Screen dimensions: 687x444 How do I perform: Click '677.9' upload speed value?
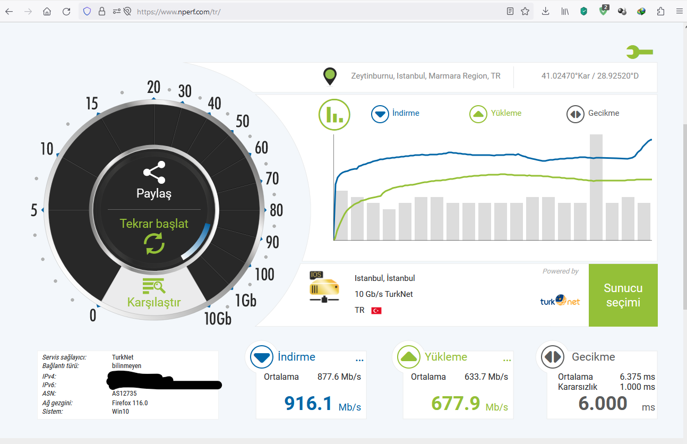(x=456, y=404)
